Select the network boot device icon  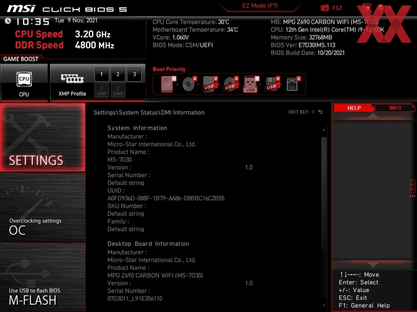click(x=293, y=84)
